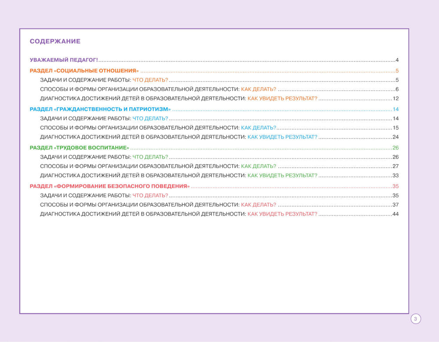Click the red "КАК УВИДЕТЬ РЕЗУЛЬТАТ?" text
439x342 pixels.
(x=282, y=214)
